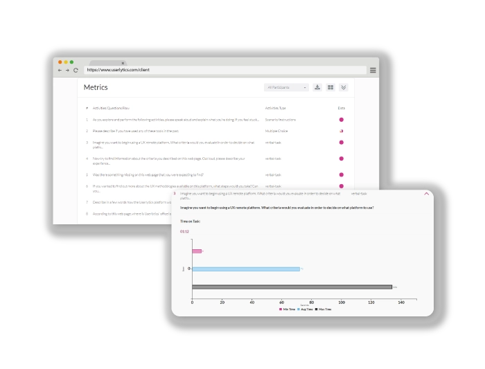
Task: Open data dot for question 5 row
Action: click(x=341, y=174)
